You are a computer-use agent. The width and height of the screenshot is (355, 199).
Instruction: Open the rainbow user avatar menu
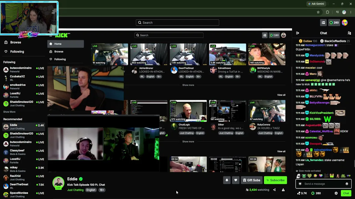345,23
